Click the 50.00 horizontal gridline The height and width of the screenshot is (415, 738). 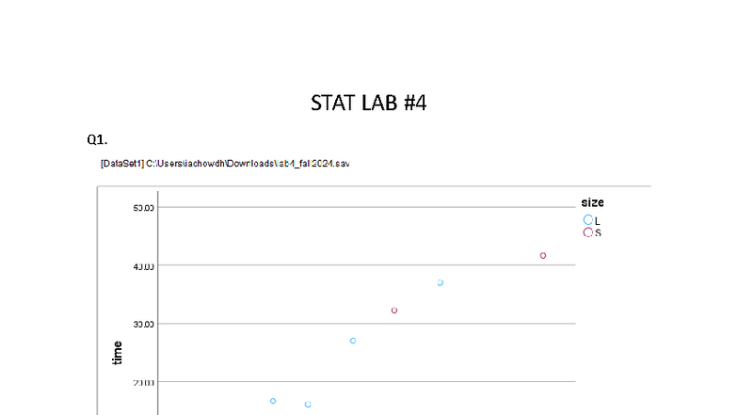377,207
